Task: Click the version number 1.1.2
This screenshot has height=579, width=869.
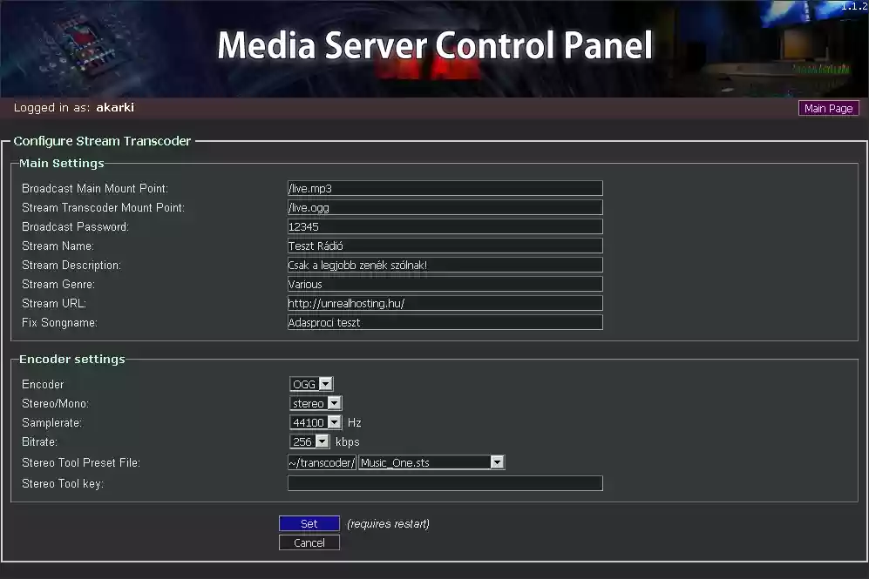Action: point(854,6)
